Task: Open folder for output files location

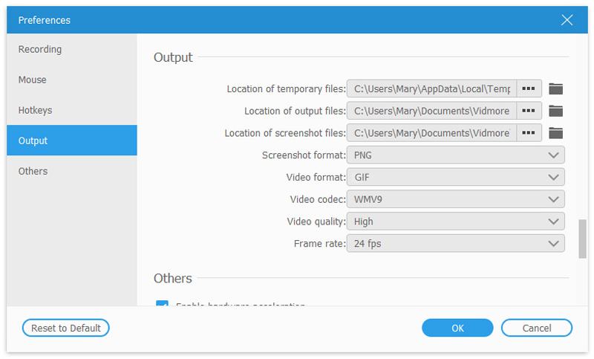Action: pos(555,111)
